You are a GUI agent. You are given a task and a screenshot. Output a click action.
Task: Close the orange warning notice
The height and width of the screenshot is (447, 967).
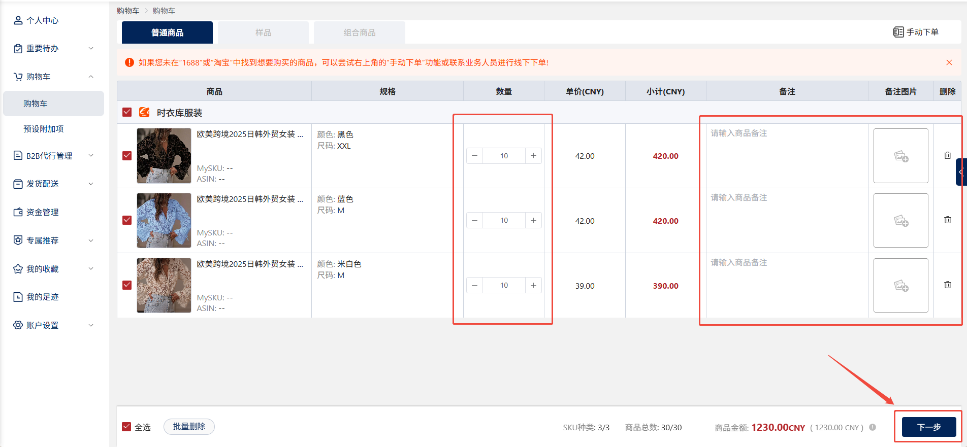[x=949, y=62]
